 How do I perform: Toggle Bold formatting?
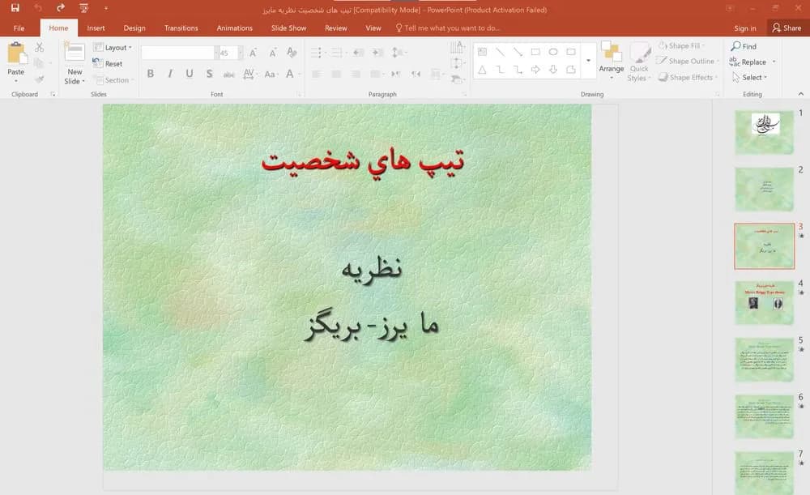pos(151,74)
